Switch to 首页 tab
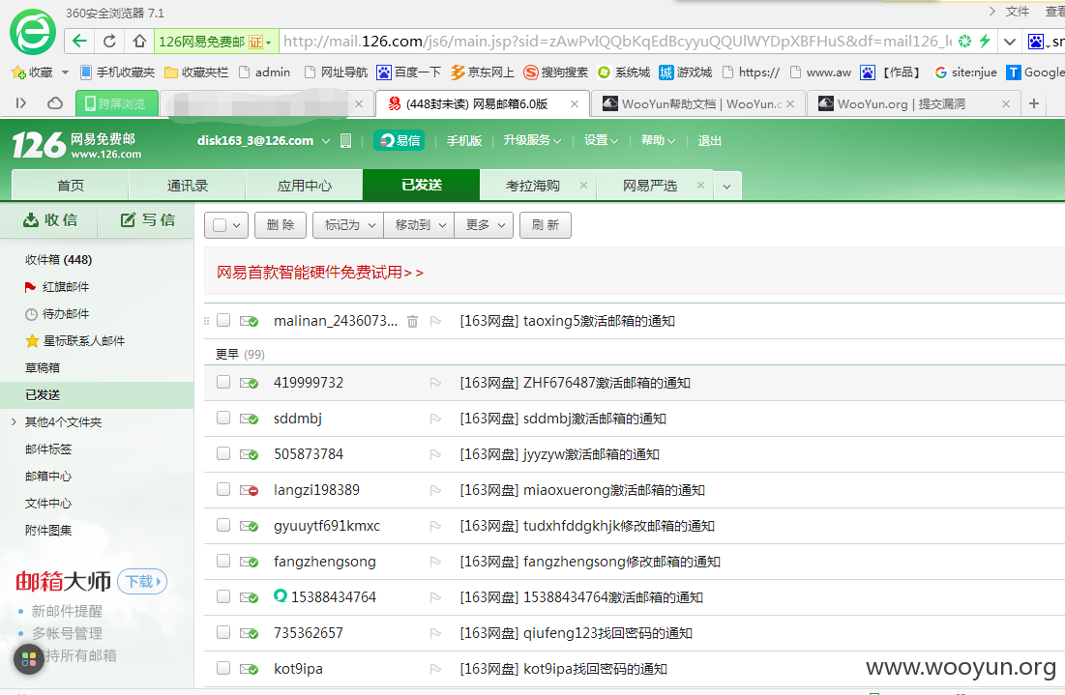The height and width of the screenshot is (695, 1065). pyautogui.click(x=71, y=186)
